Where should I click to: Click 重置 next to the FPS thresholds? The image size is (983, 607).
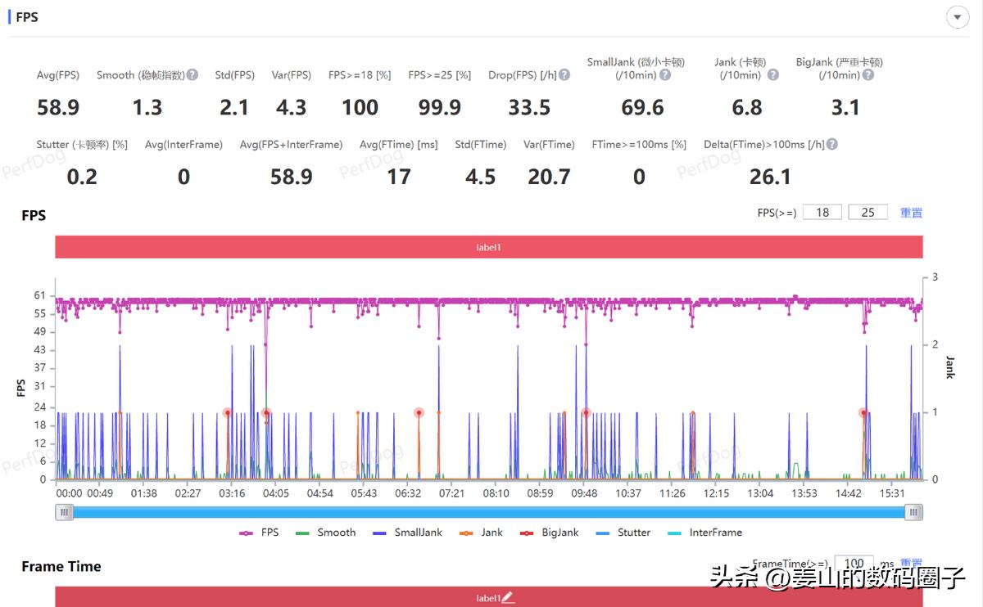point(912,212)
